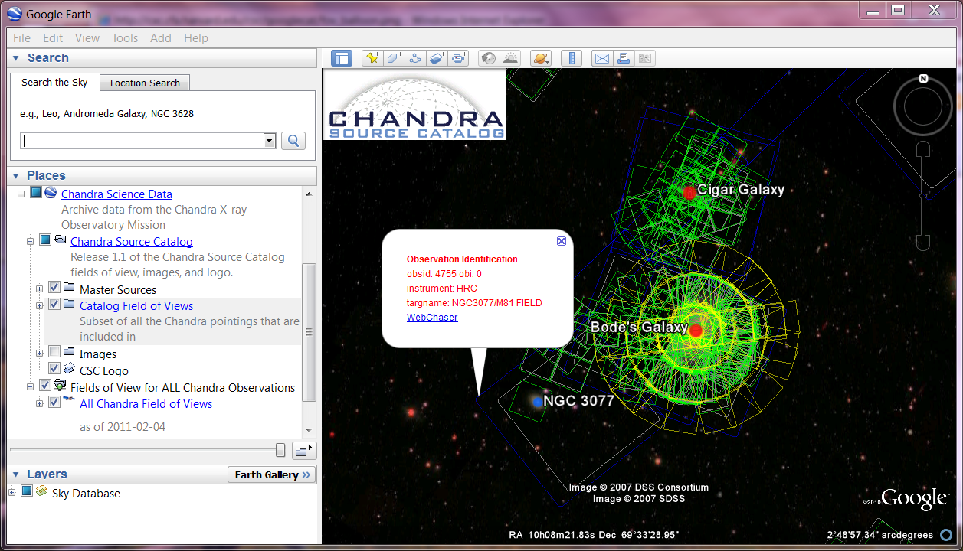The width and height of the screenshot is (963, 551).
Task: Open the planet switcher icon
Action: tap(540, 58)
